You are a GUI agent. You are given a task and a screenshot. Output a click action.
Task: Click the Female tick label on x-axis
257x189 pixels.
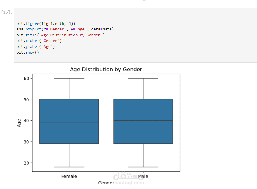pos(69,177)
